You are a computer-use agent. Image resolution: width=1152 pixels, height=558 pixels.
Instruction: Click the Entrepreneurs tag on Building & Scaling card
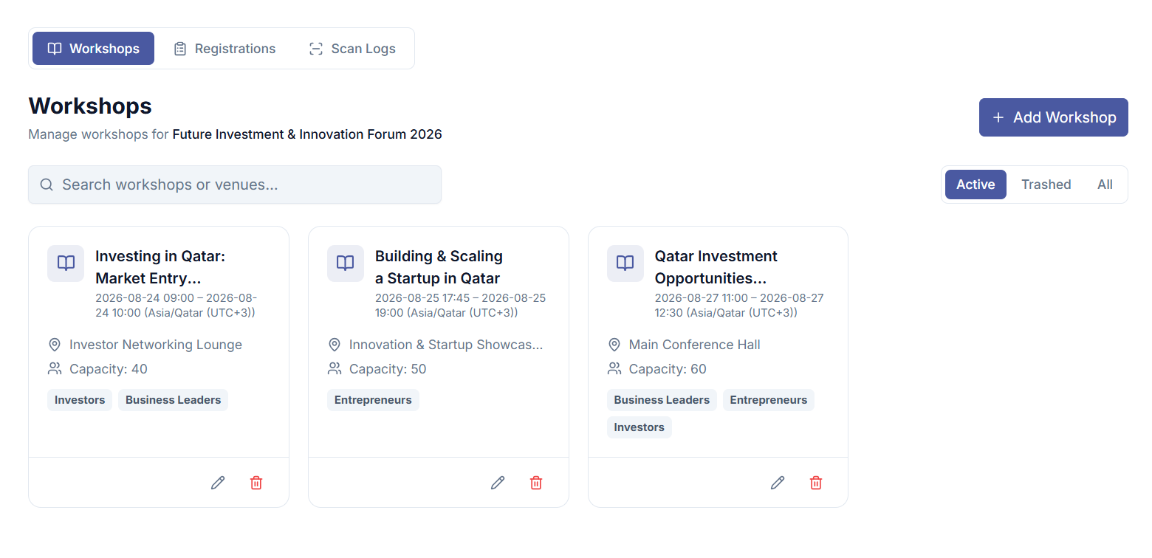point(373,400)
